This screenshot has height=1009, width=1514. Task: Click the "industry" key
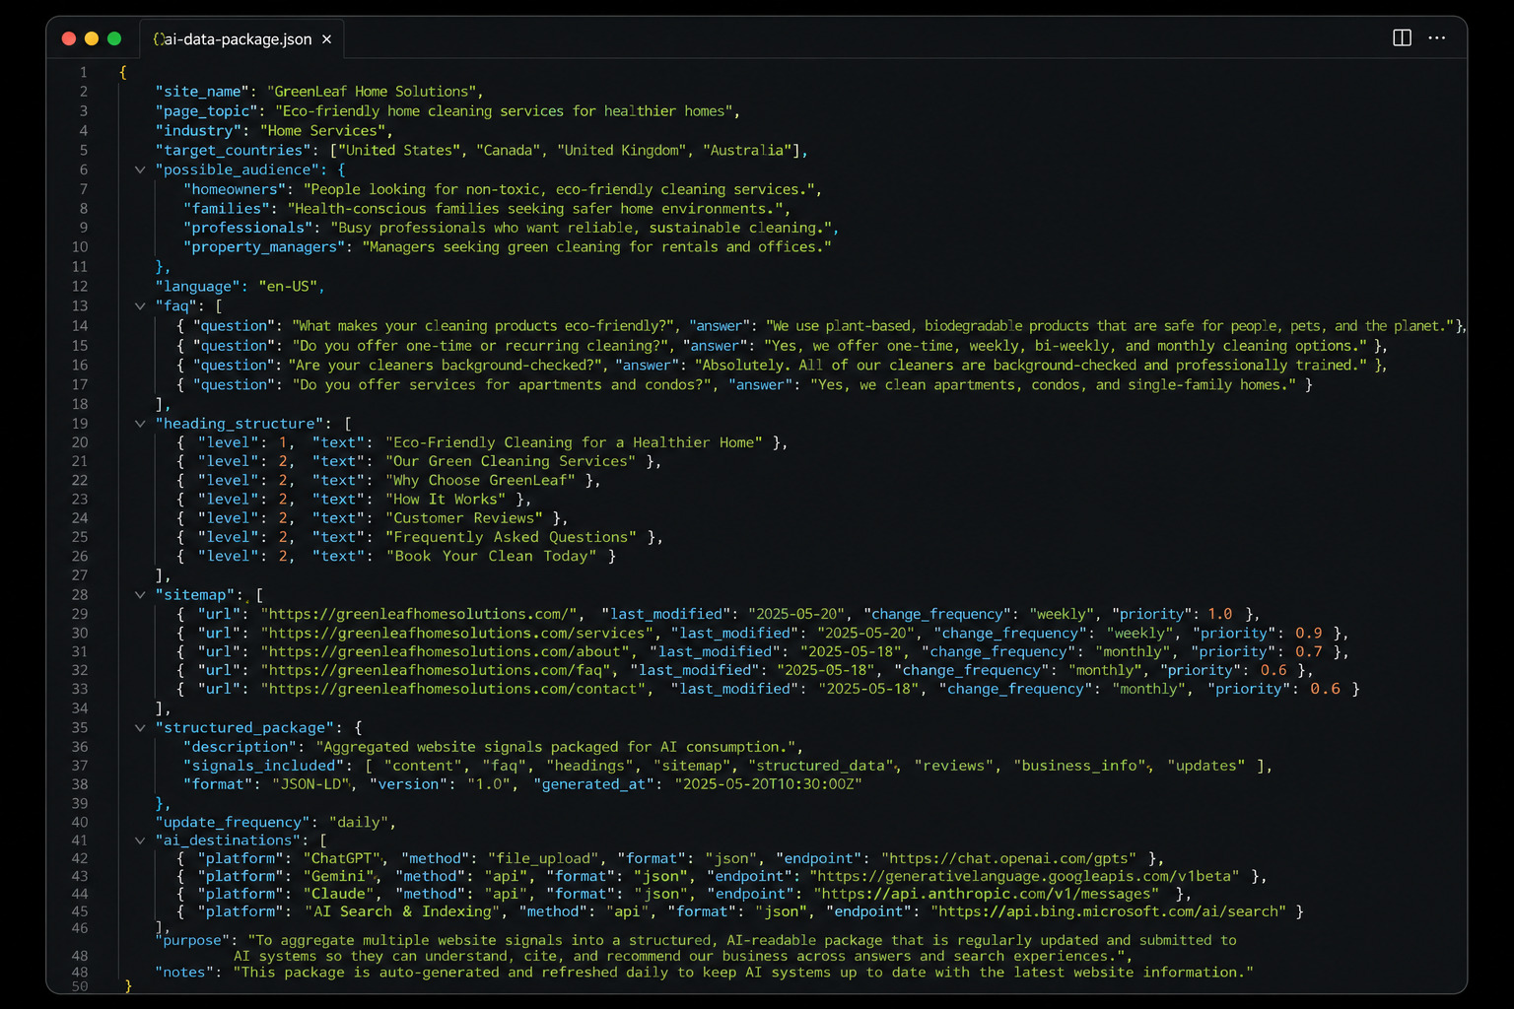(198, 131)
